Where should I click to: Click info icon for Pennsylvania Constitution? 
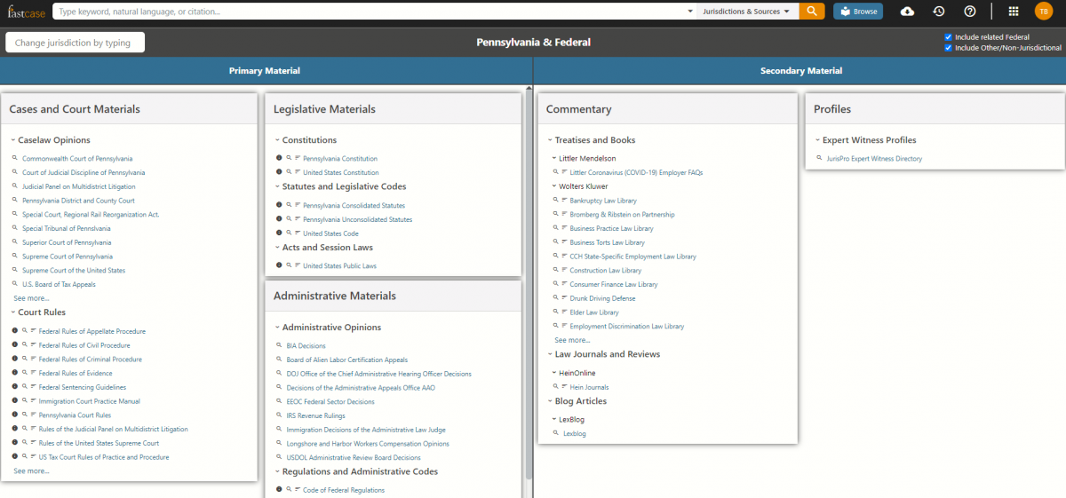point(280,159)
